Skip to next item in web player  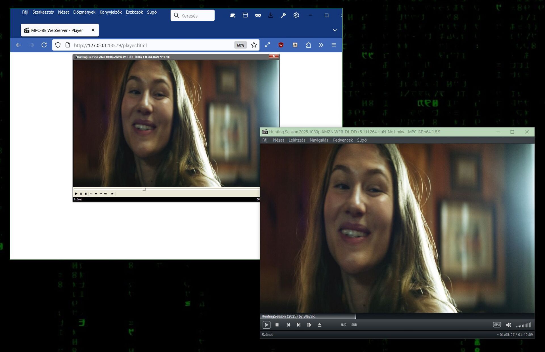coord(106,194)
